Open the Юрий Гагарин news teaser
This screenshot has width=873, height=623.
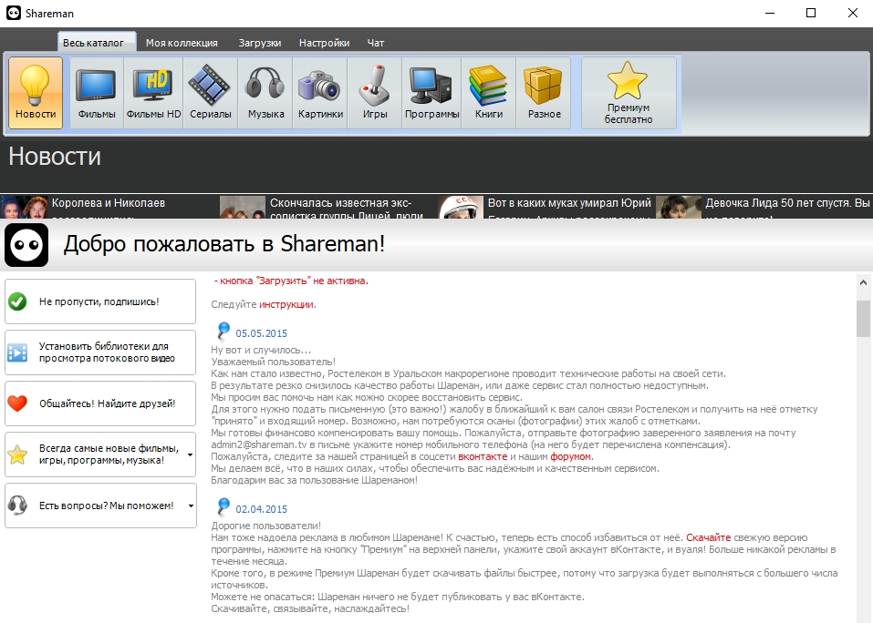pyautogui.click(x=546, y=207)
